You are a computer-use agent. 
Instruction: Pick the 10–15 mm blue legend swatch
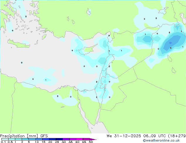[x=39, y=139]
